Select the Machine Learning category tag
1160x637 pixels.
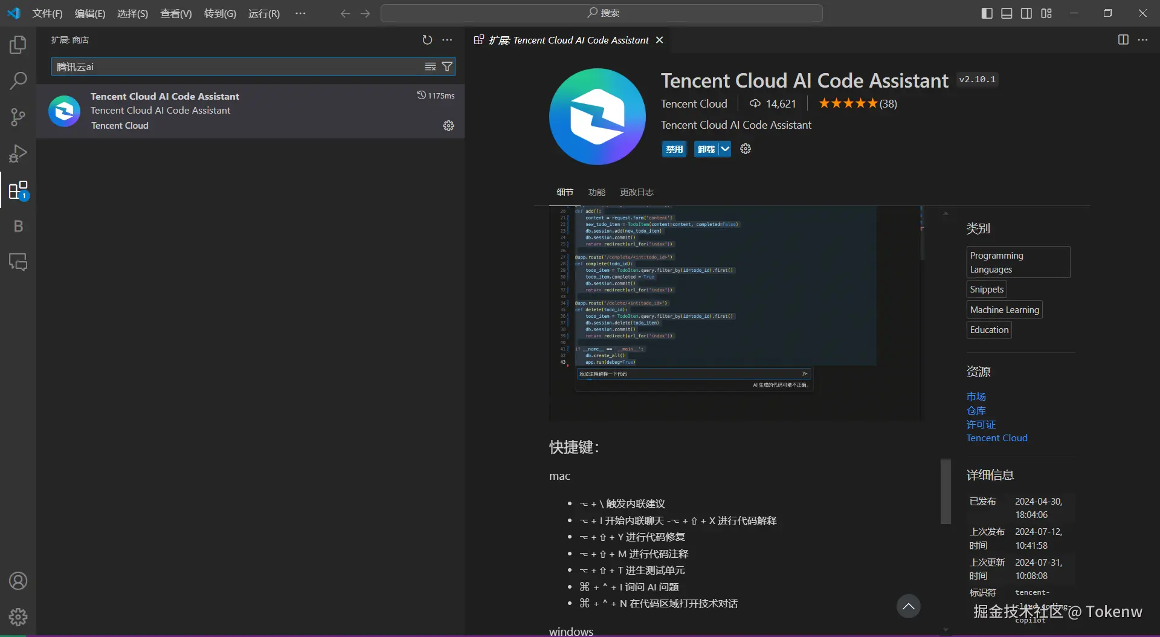click(1005, 310)
